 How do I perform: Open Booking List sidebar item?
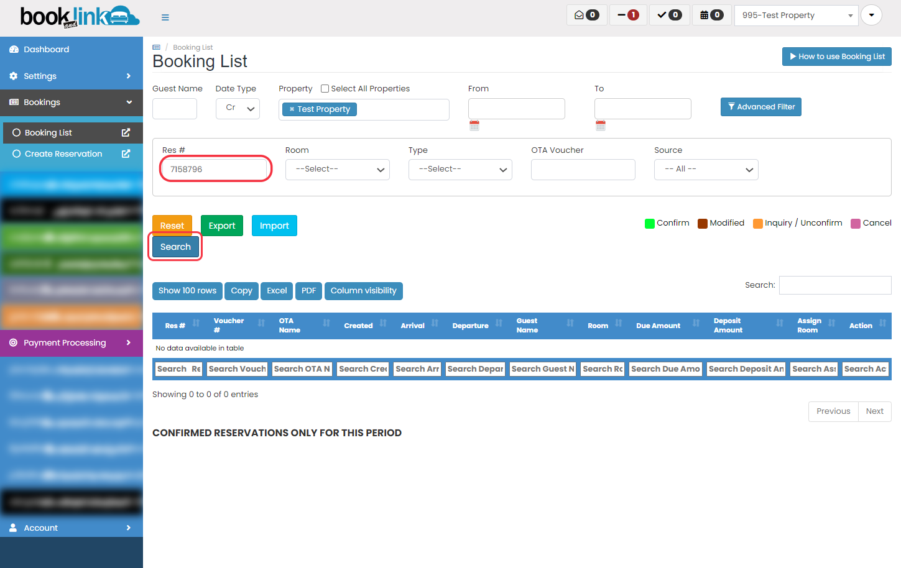tap(49, 132)
